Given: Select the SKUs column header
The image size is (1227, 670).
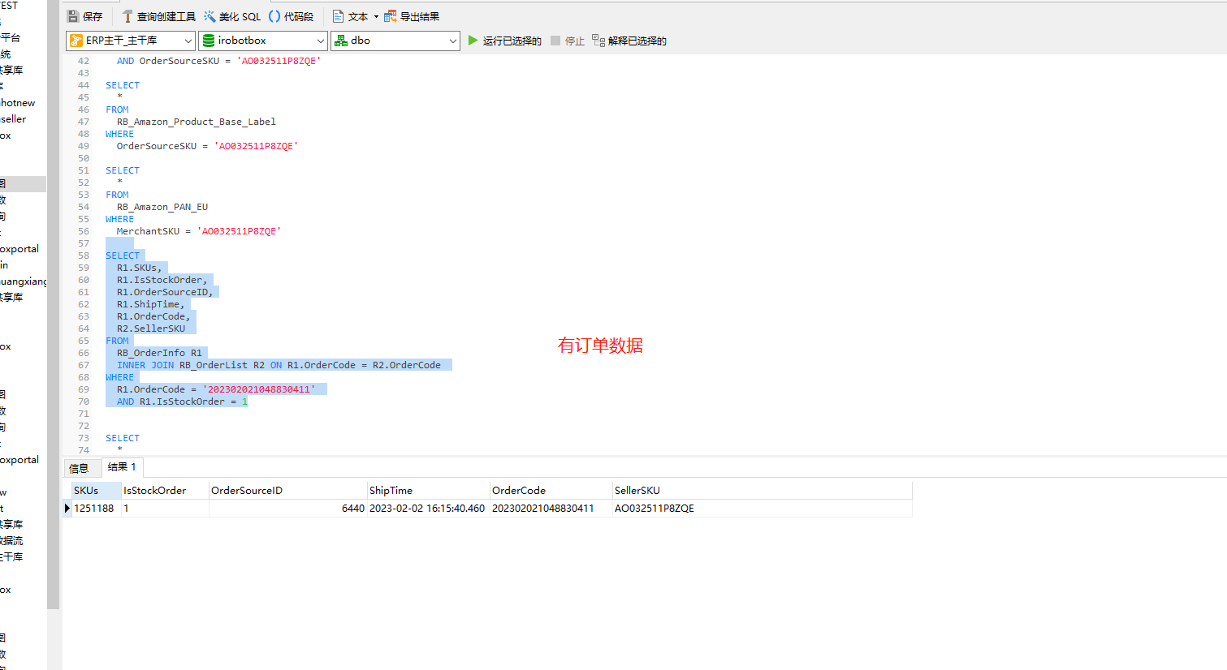Looking at the screenshot, I should tap(96, 491).
